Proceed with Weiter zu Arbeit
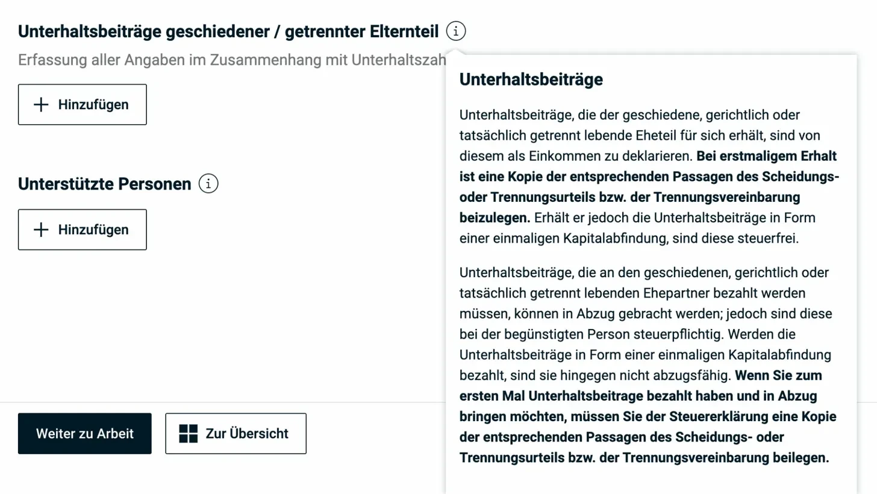Viewport: 877px width, 494px height. pos(84,433)
